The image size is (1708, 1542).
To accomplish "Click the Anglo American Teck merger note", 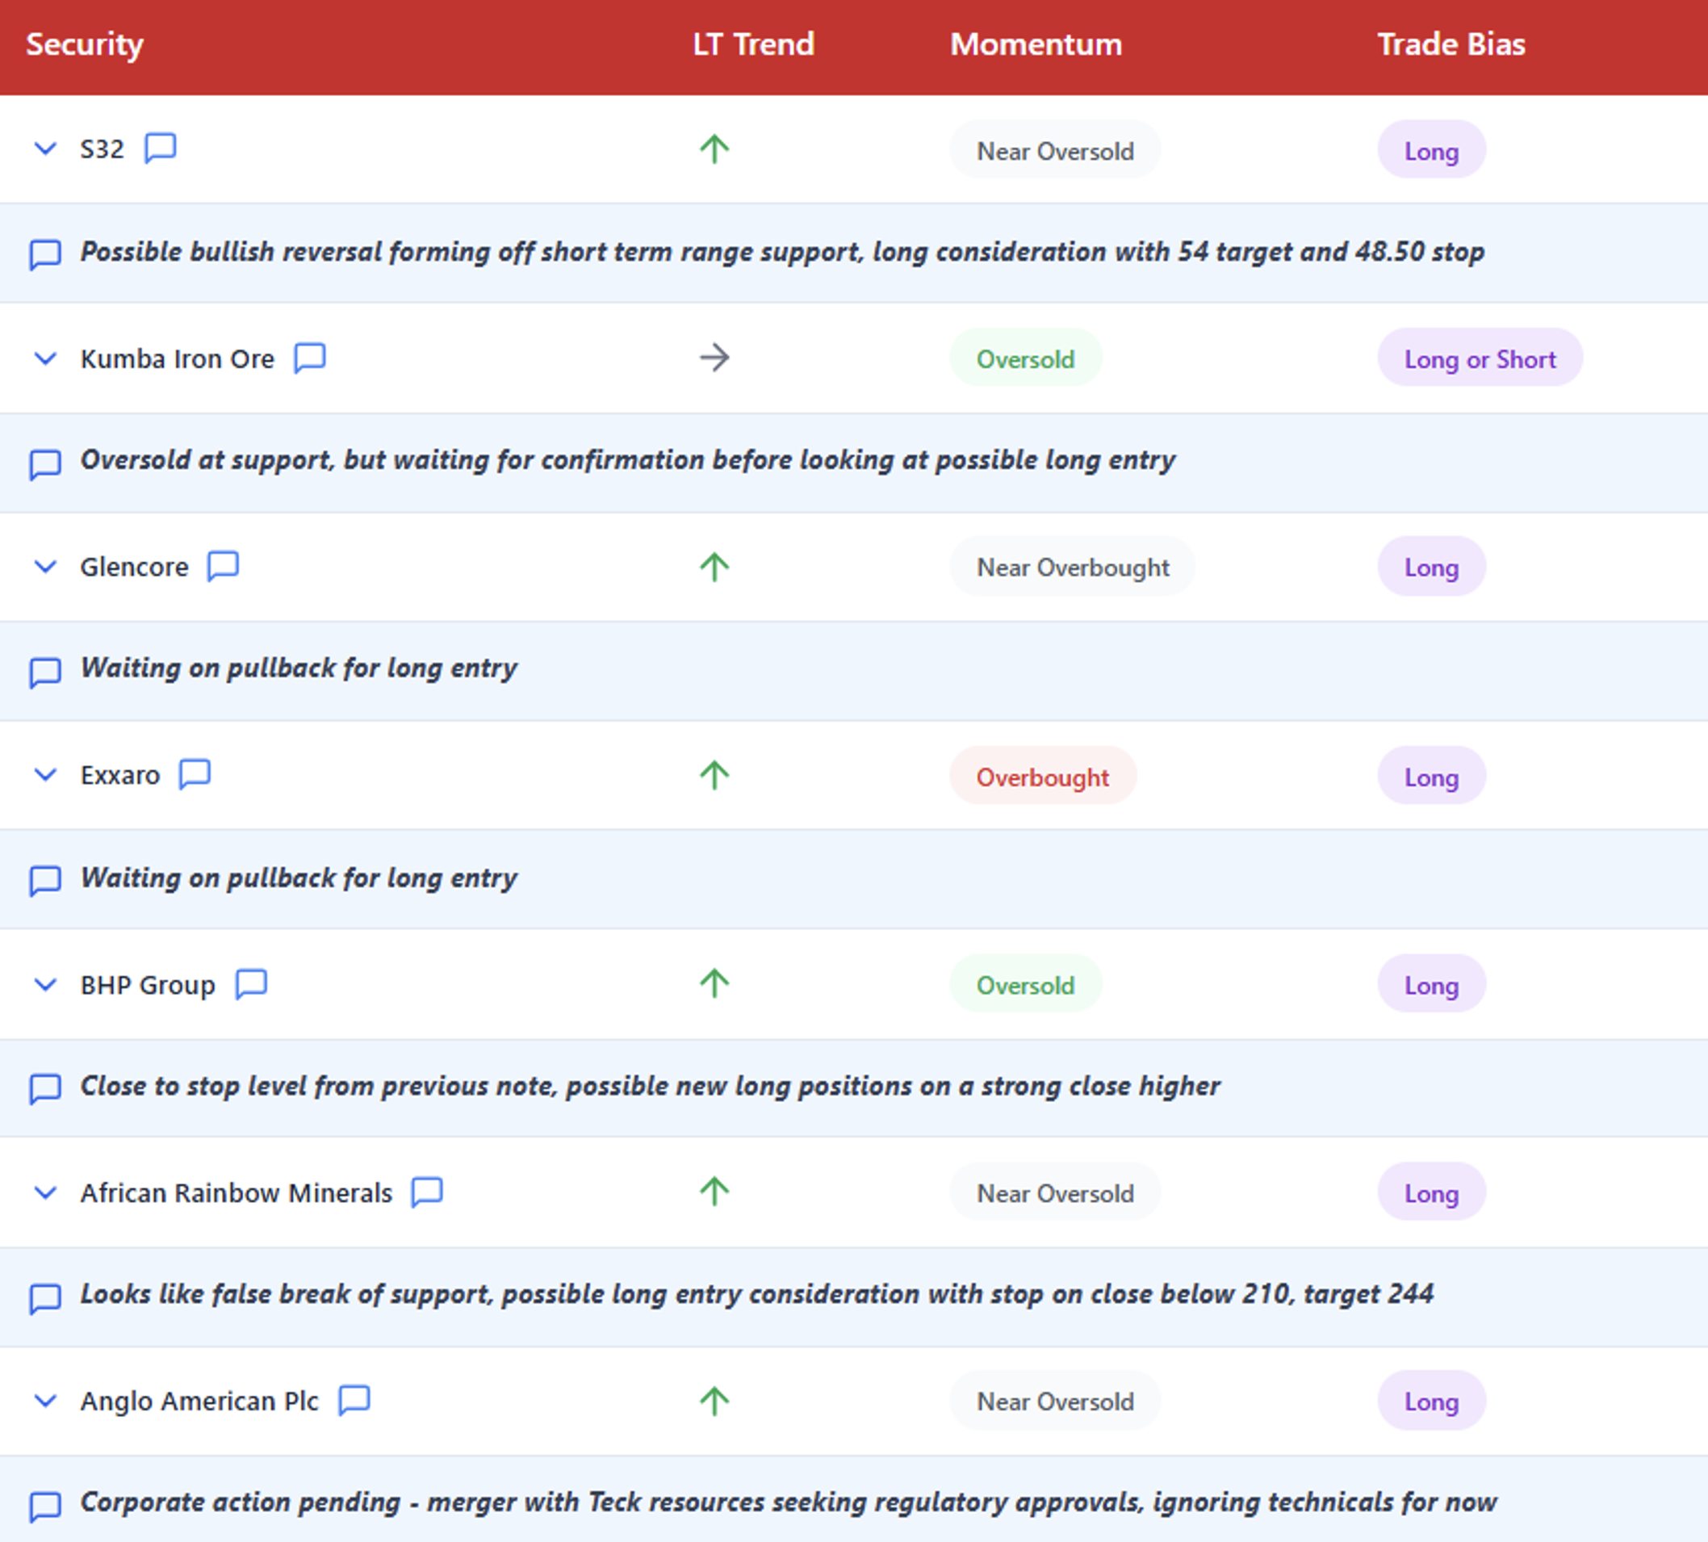I will 788,1502.
